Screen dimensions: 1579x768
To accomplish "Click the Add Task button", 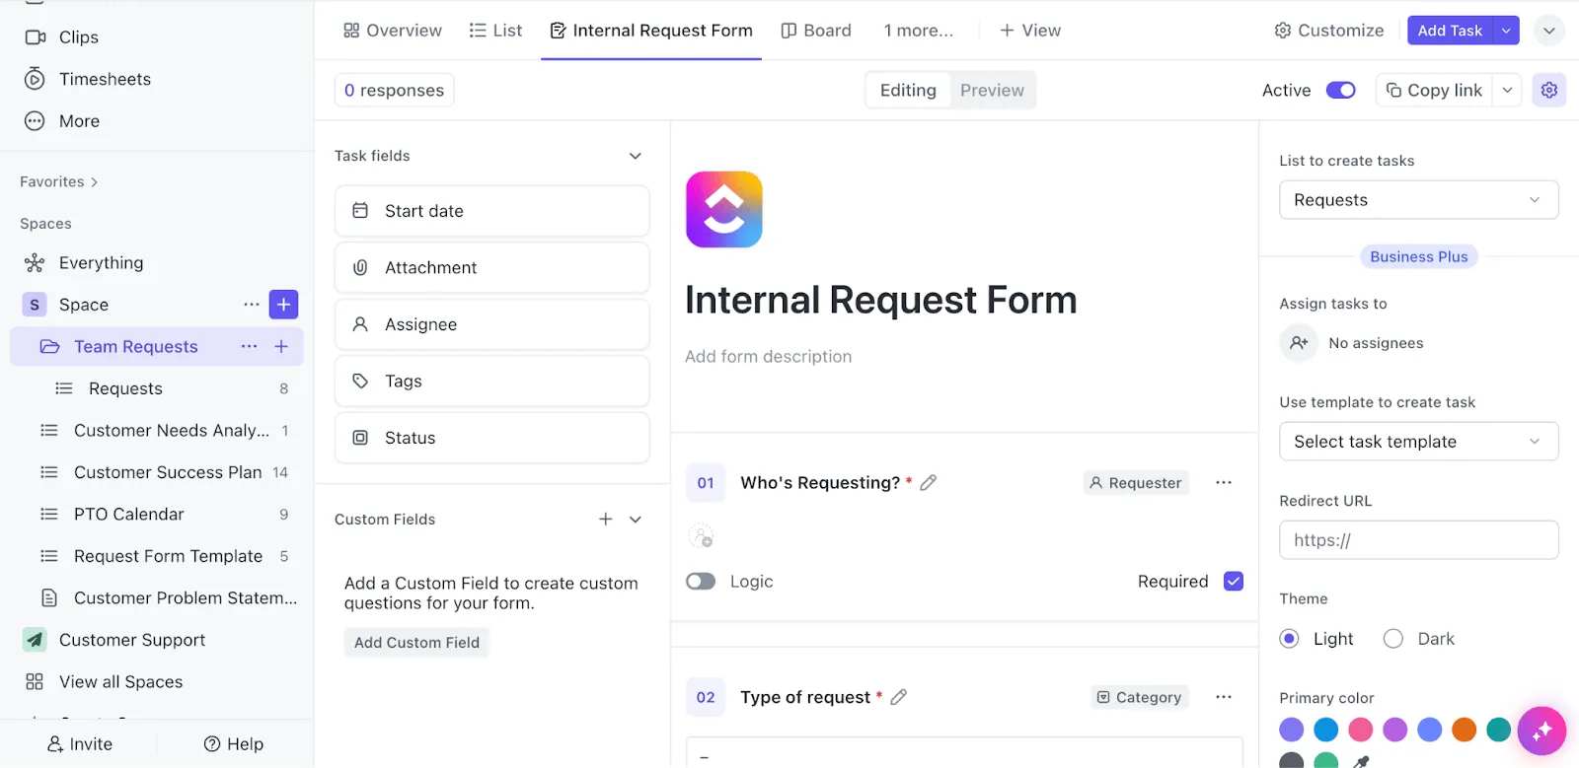I will pos(1450,31).
